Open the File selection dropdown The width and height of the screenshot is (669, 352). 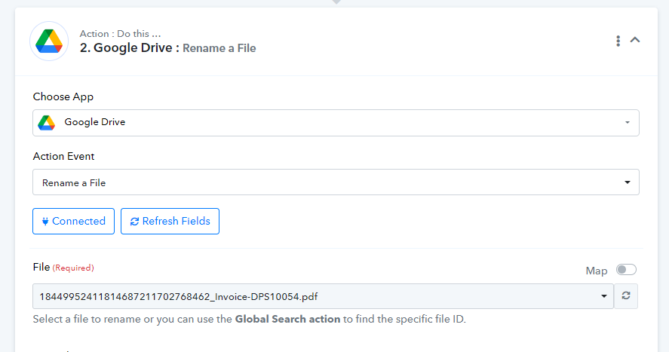tap(323, 296)
